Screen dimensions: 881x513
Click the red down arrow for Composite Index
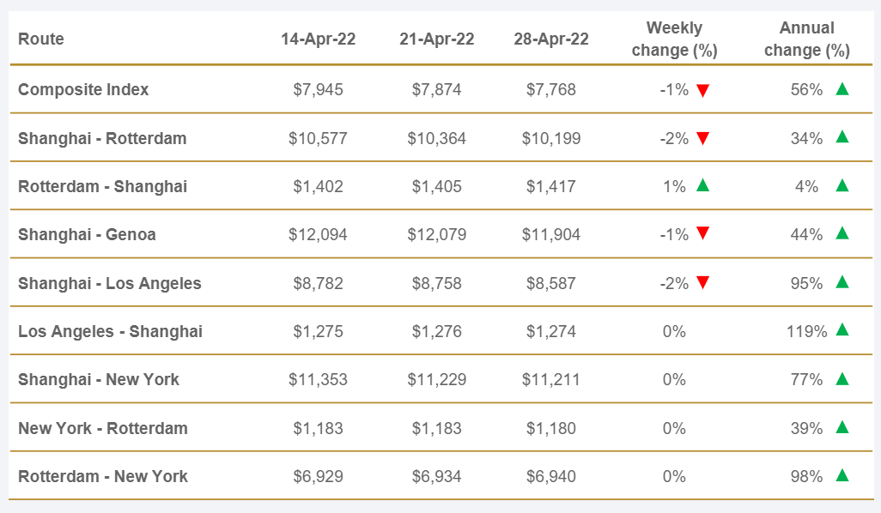tap(703, 90)
